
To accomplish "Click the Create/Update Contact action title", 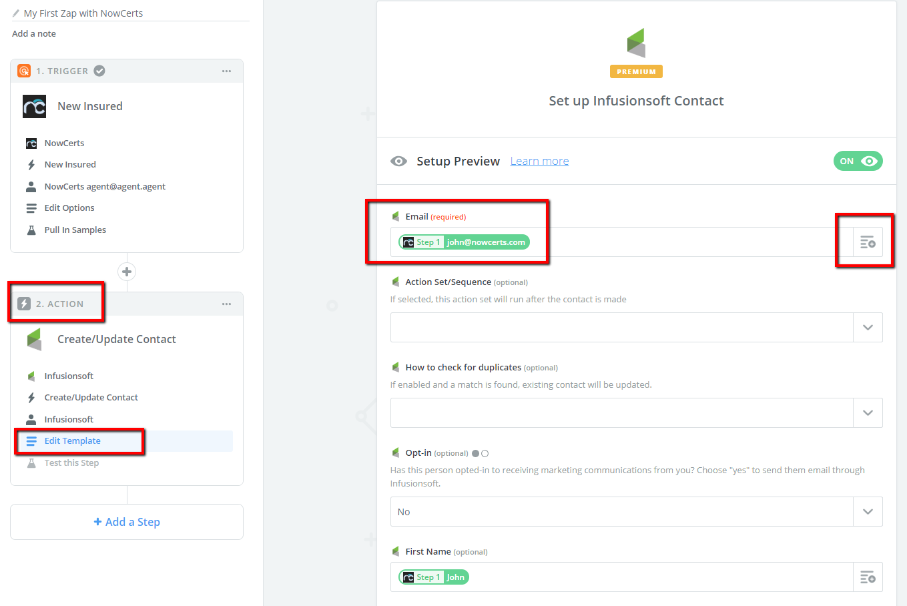I will coord(117,339).
